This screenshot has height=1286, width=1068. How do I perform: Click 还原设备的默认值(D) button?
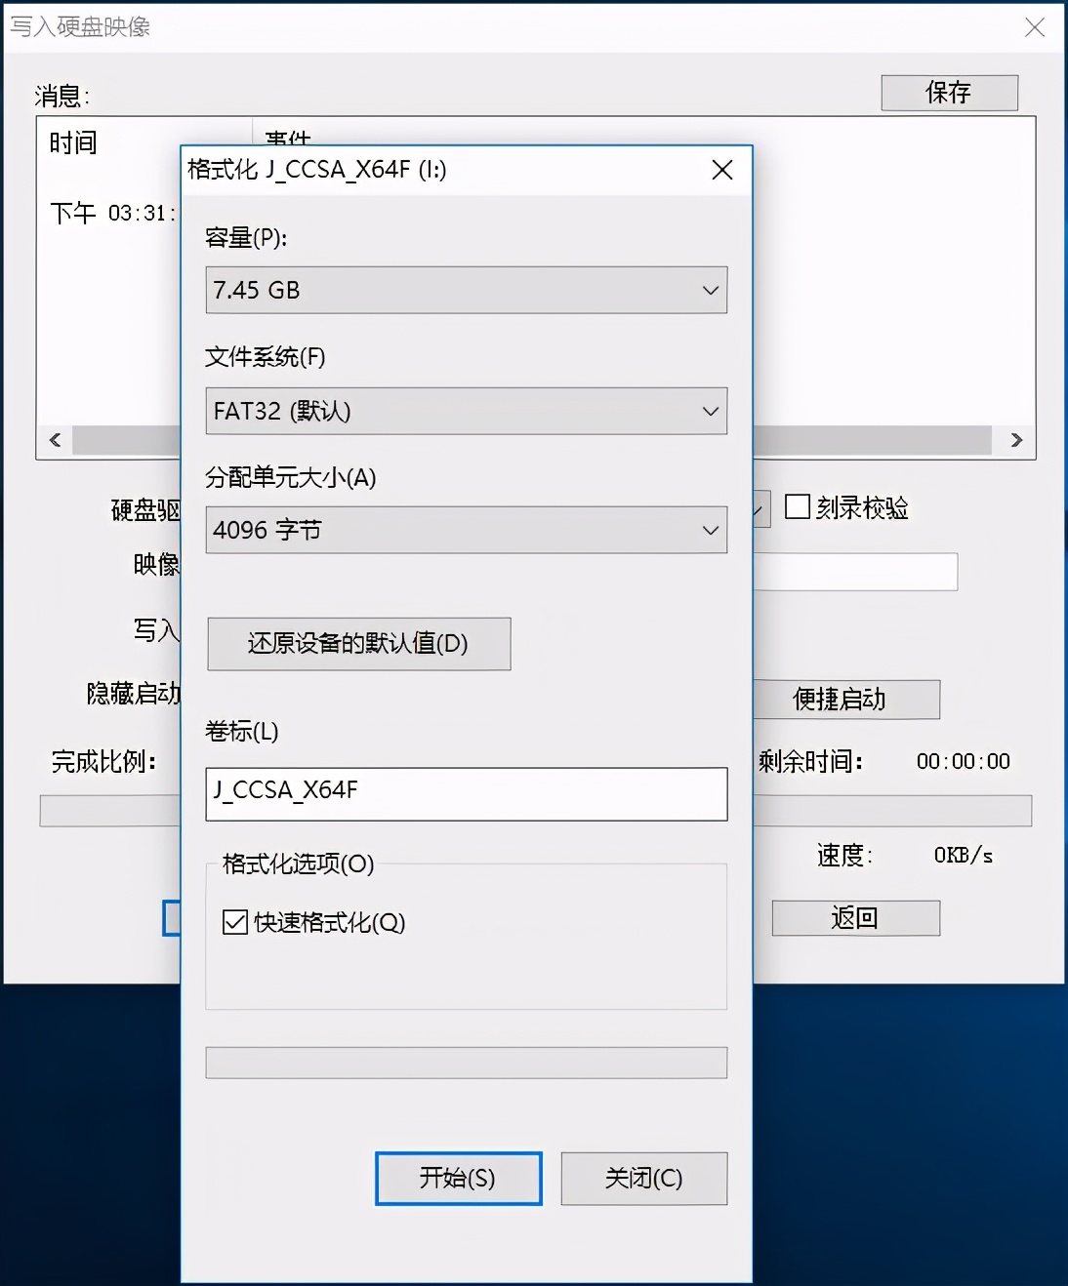click(358, 644)
